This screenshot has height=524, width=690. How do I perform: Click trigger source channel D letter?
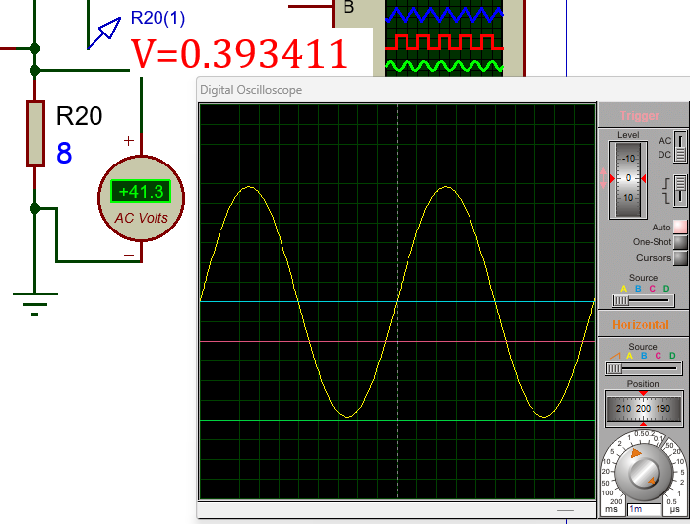(666, 289)
